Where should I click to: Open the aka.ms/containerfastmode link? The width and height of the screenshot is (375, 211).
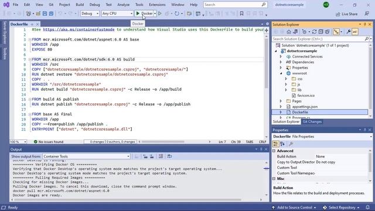coord(79,29)
